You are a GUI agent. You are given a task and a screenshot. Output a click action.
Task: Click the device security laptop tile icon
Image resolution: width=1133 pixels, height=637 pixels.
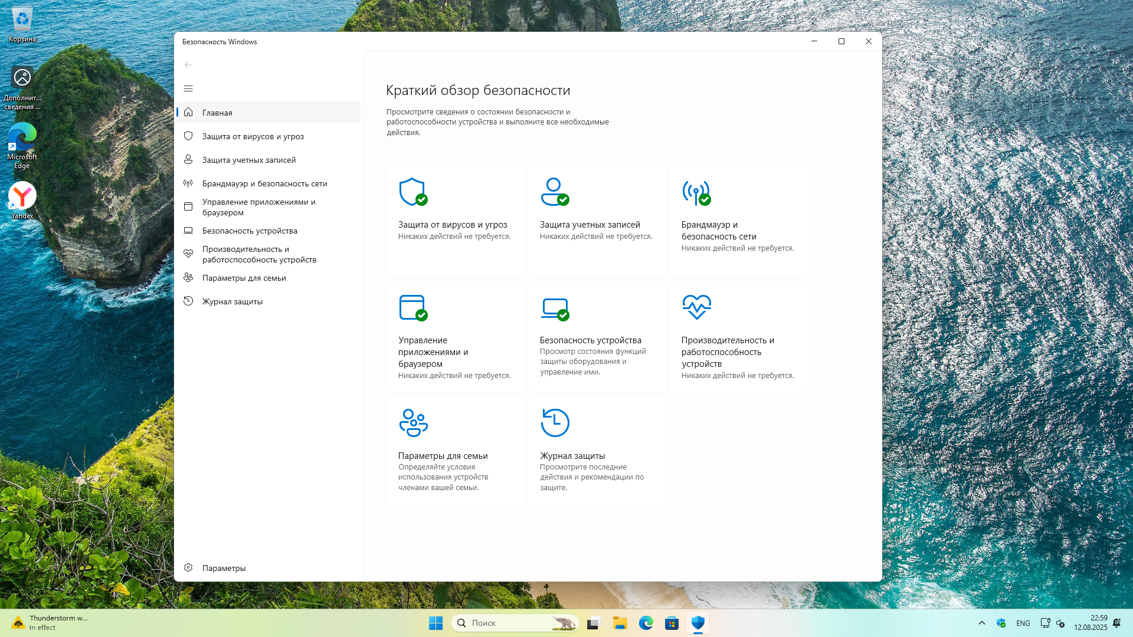click(554, 307)
